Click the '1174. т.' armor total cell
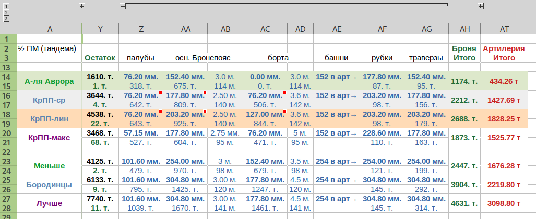This screenshot has height=219, width=536. [x=464, y=81]
